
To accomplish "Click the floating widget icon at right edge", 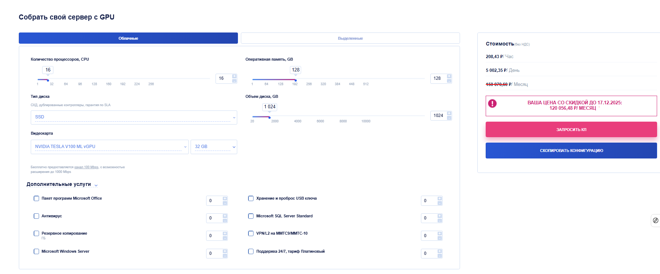I will coord(655,220).
